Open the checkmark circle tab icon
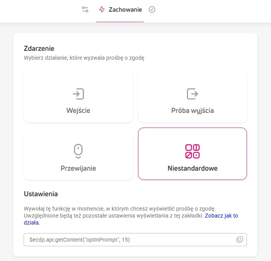Viewport: 271px width, 261px height. 152,9
